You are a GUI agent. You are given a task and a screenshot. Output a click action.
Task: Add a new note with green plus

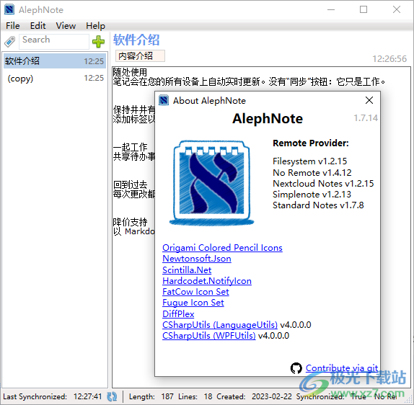click(98, 41)
